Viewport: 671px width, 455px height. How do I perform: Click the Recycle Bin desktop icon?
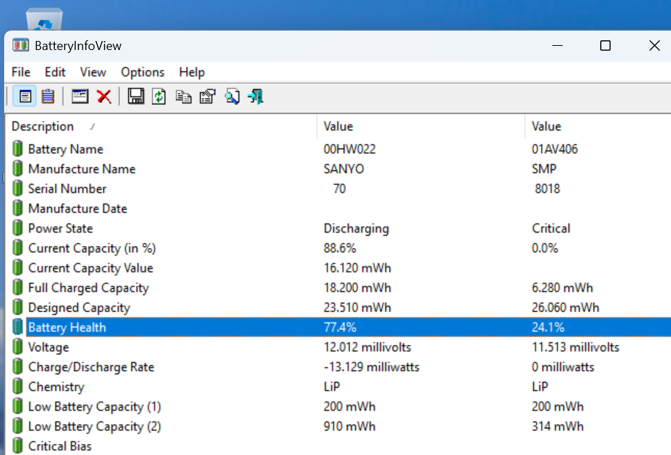(x=44, y=19)
